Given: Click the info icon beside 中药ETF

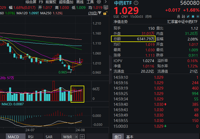Looking at the screenshot, I should click(136, 3).
